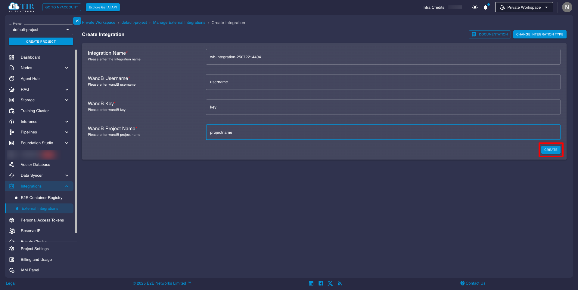Open Personal Access Tokens page

[x=42, y=220]
